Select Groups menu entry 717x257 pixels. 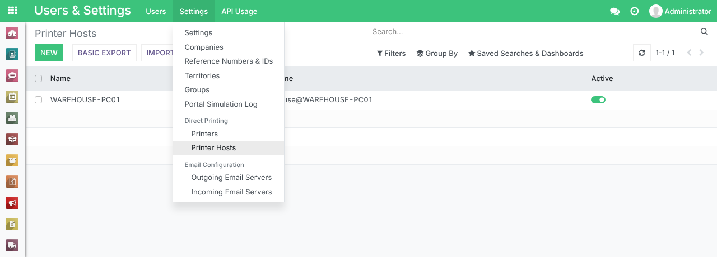click(x=229, y=89)
